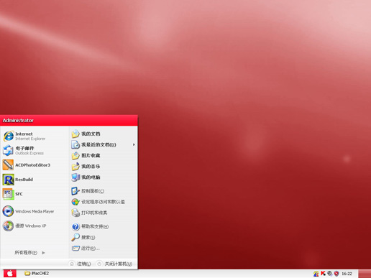This screenshot has width=371, height=278.
Task: Click the leftmost system tray icon
Action: click(316, 274)
